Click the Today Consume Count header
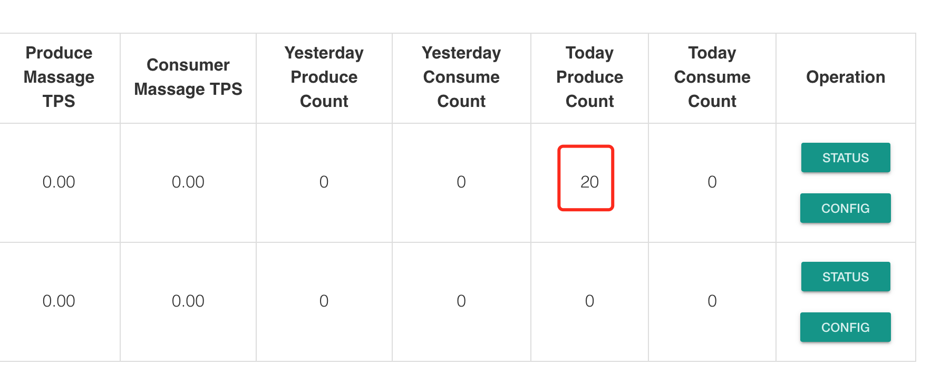This screenshot has width=931, height=374. [712, 77]
